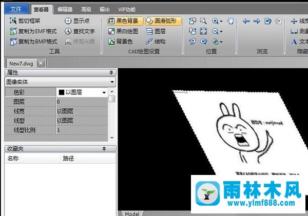Switch to the 高级 ribbon tab

(x=86, y=9)
